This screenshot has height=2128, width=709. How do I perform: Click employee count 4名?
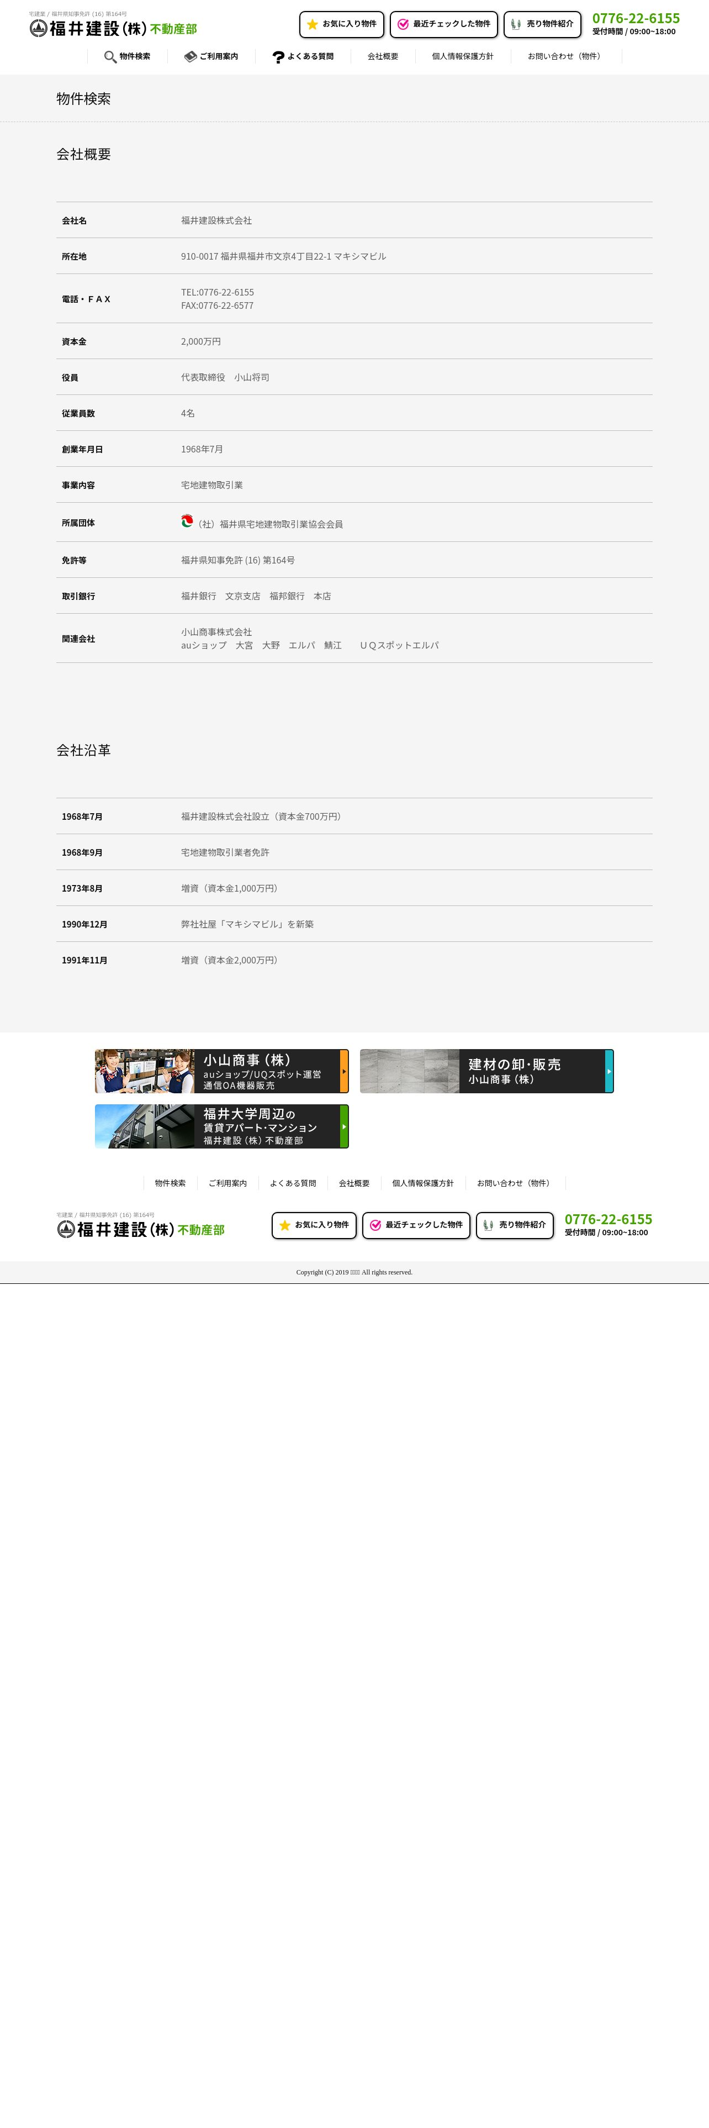tap(188, 413)
